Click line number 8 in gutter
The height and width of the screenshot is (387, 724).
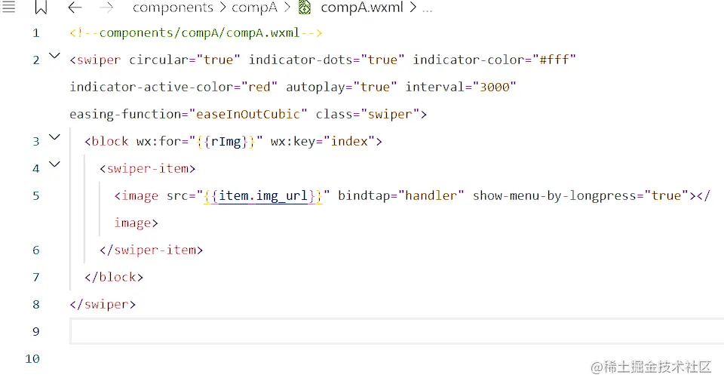click(36, 304)
